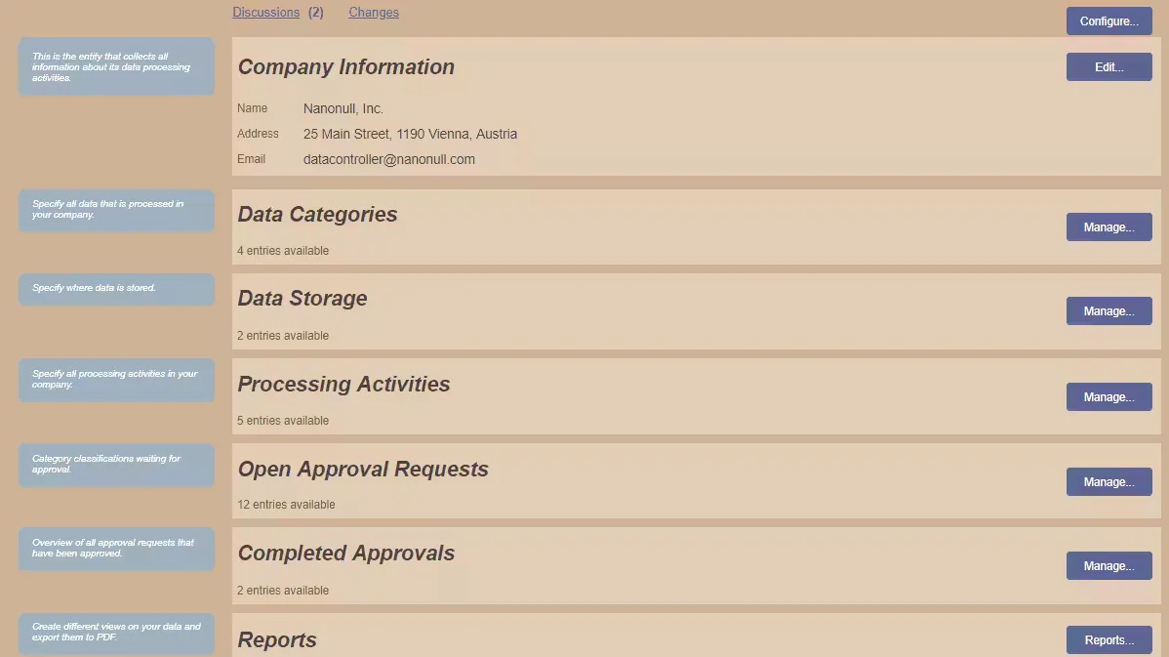Click the datacontroller@nanonull.com email value
The height and width of the screenshot is (657, 1169).
click(x=389, y=159)
